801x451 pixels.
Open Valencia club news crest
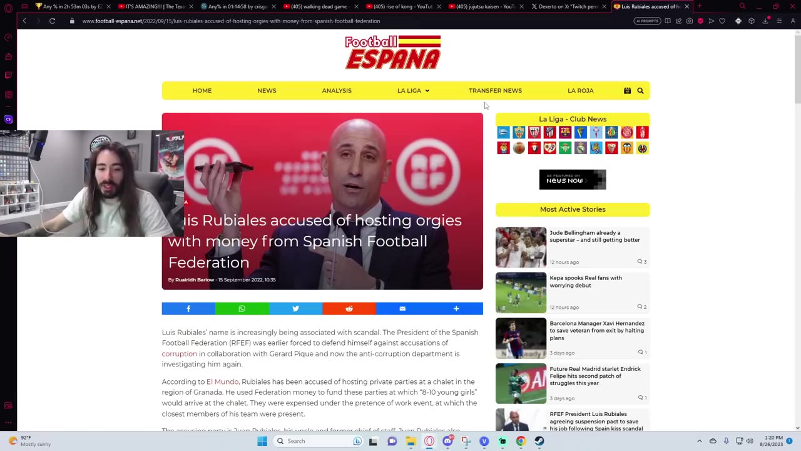627,148
